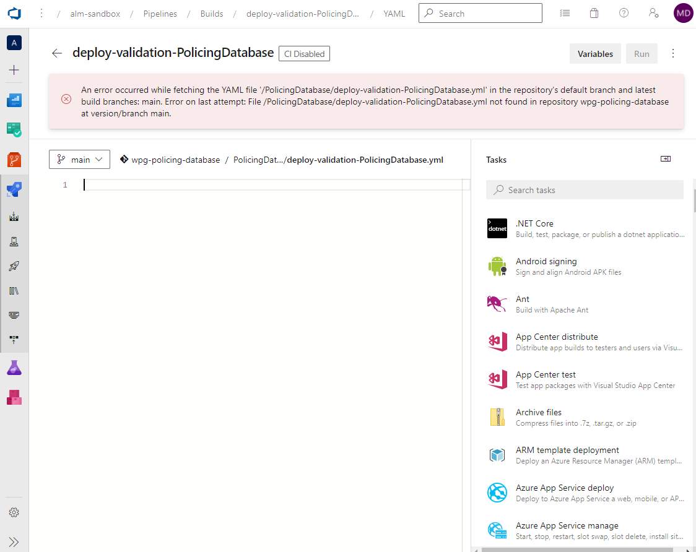Open the more actions kebab menu near Run
Image resolution: width=696 pixels, height=552 pixels.
(x=673, y=53)
